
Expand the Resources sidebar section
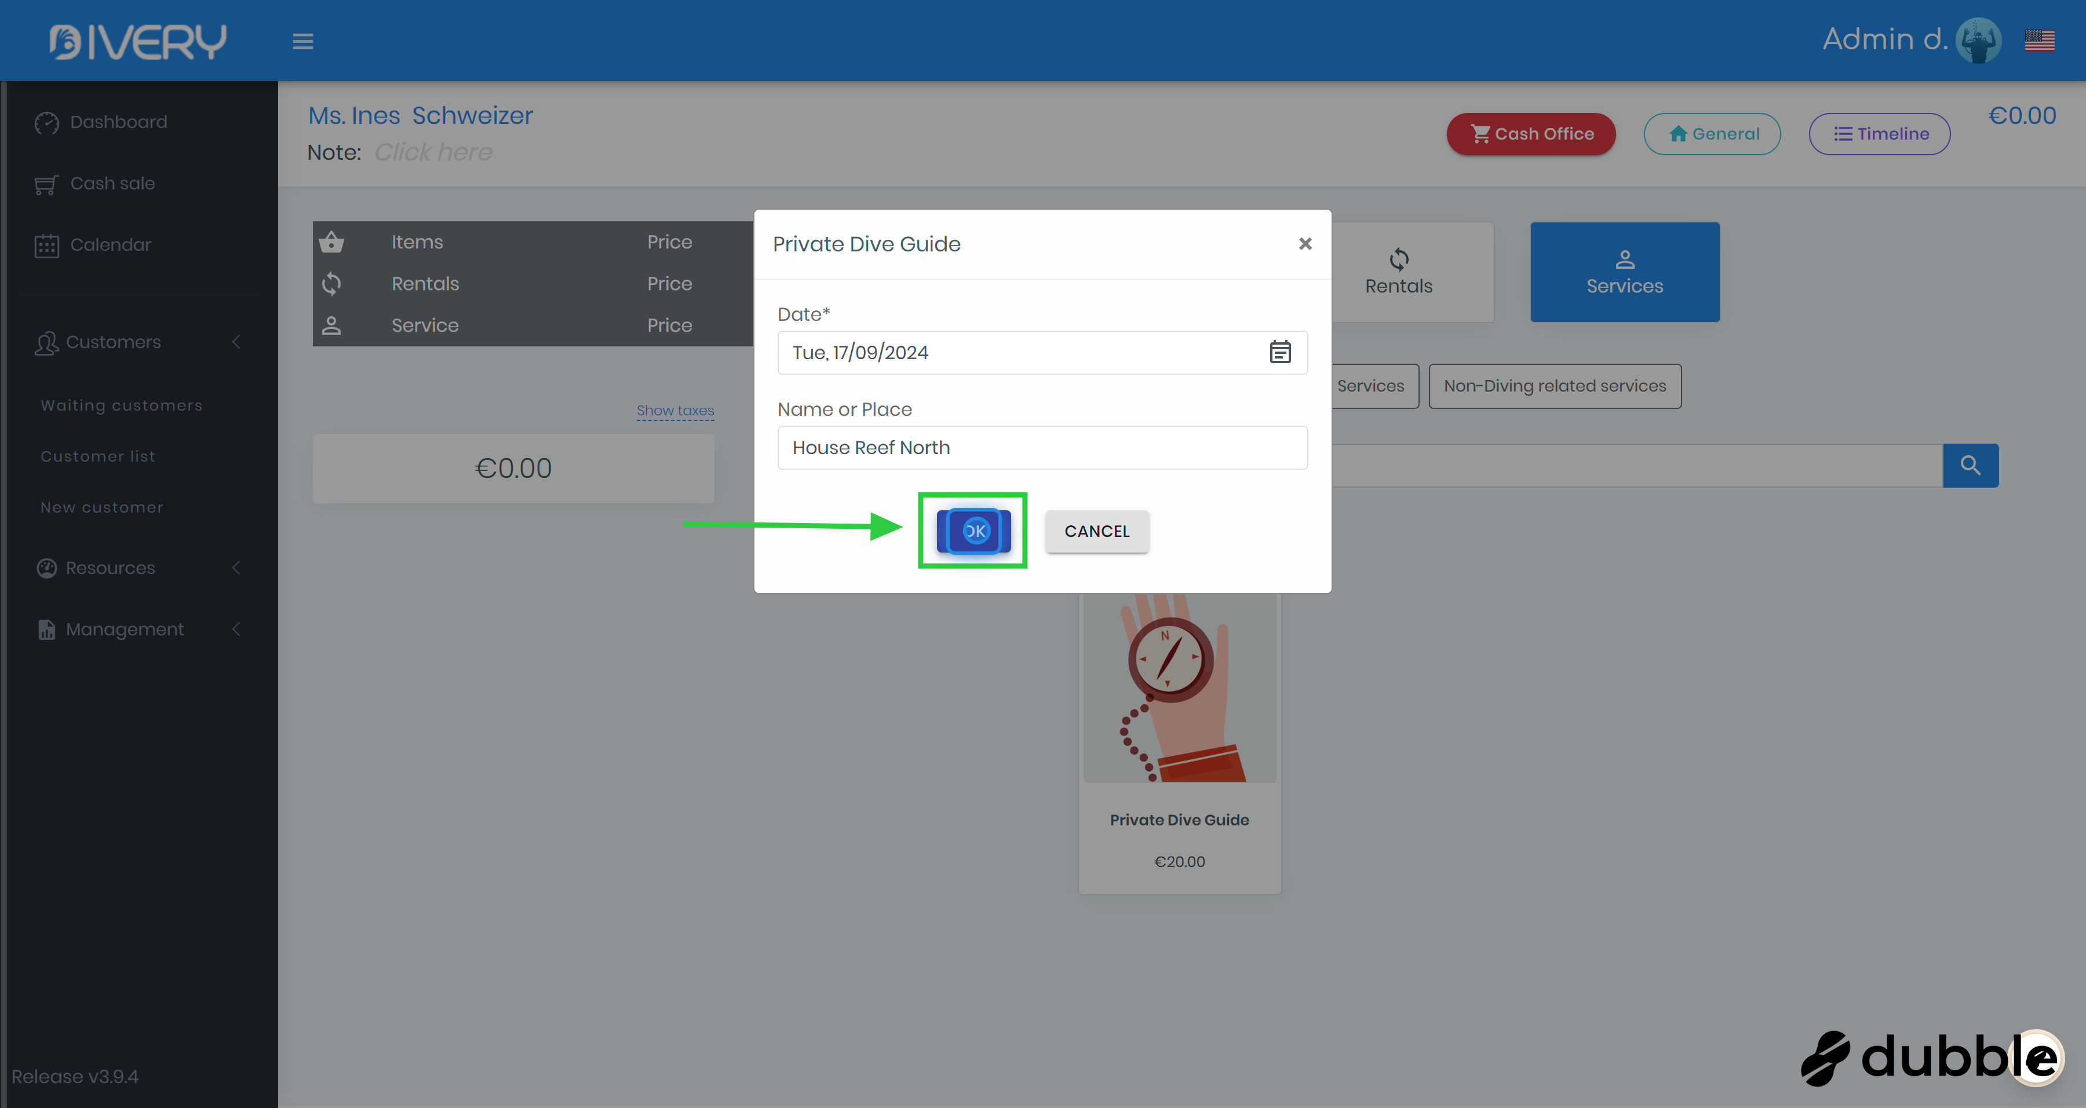point(110,568)
